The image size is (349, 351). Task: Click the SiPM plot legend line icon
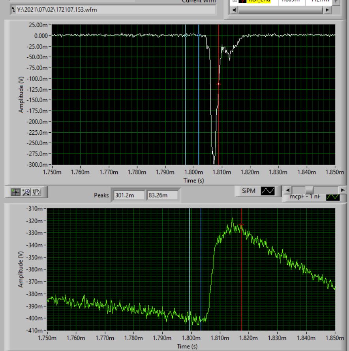point(268,191)
